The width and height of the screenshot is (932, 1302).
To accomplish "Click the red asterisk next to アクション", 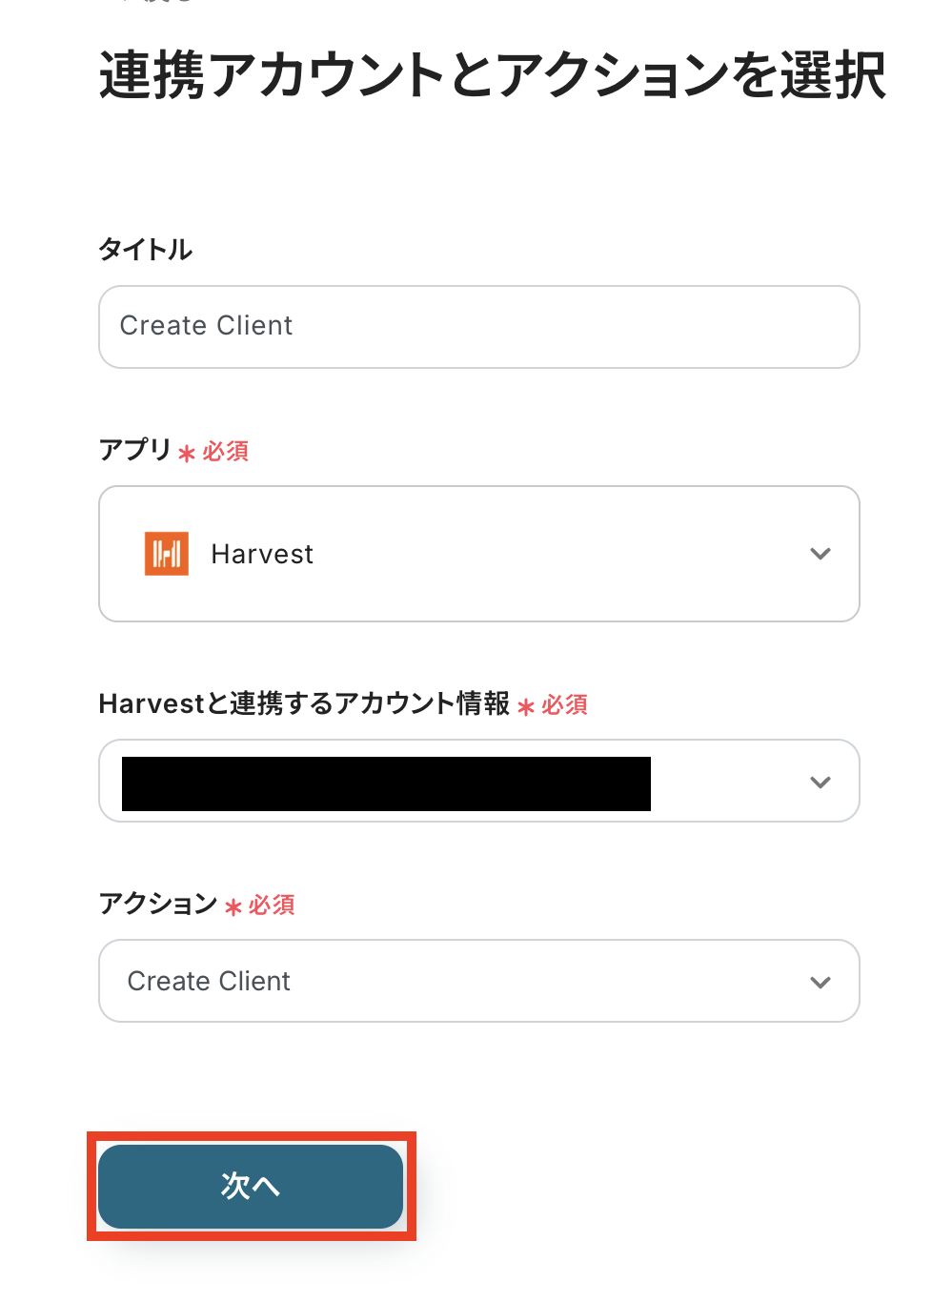I will (x=233, y=906).
